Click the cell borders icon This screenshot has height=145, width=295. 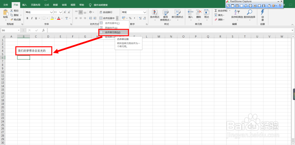pyautogui.click(x=44, y=18)
